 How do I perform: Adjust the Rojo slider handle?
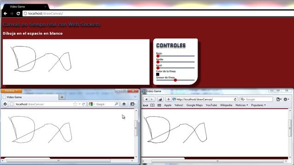pyautogui.click(x=158, y=56)
